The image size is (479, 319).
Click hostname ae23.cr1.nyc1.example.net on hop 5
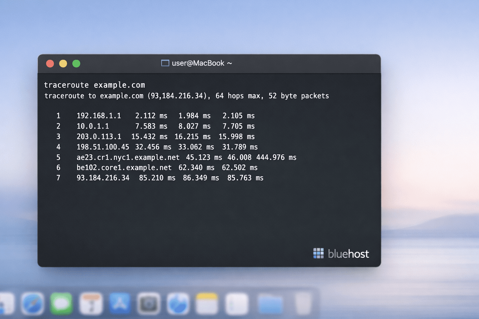click(x=128, y=157)
